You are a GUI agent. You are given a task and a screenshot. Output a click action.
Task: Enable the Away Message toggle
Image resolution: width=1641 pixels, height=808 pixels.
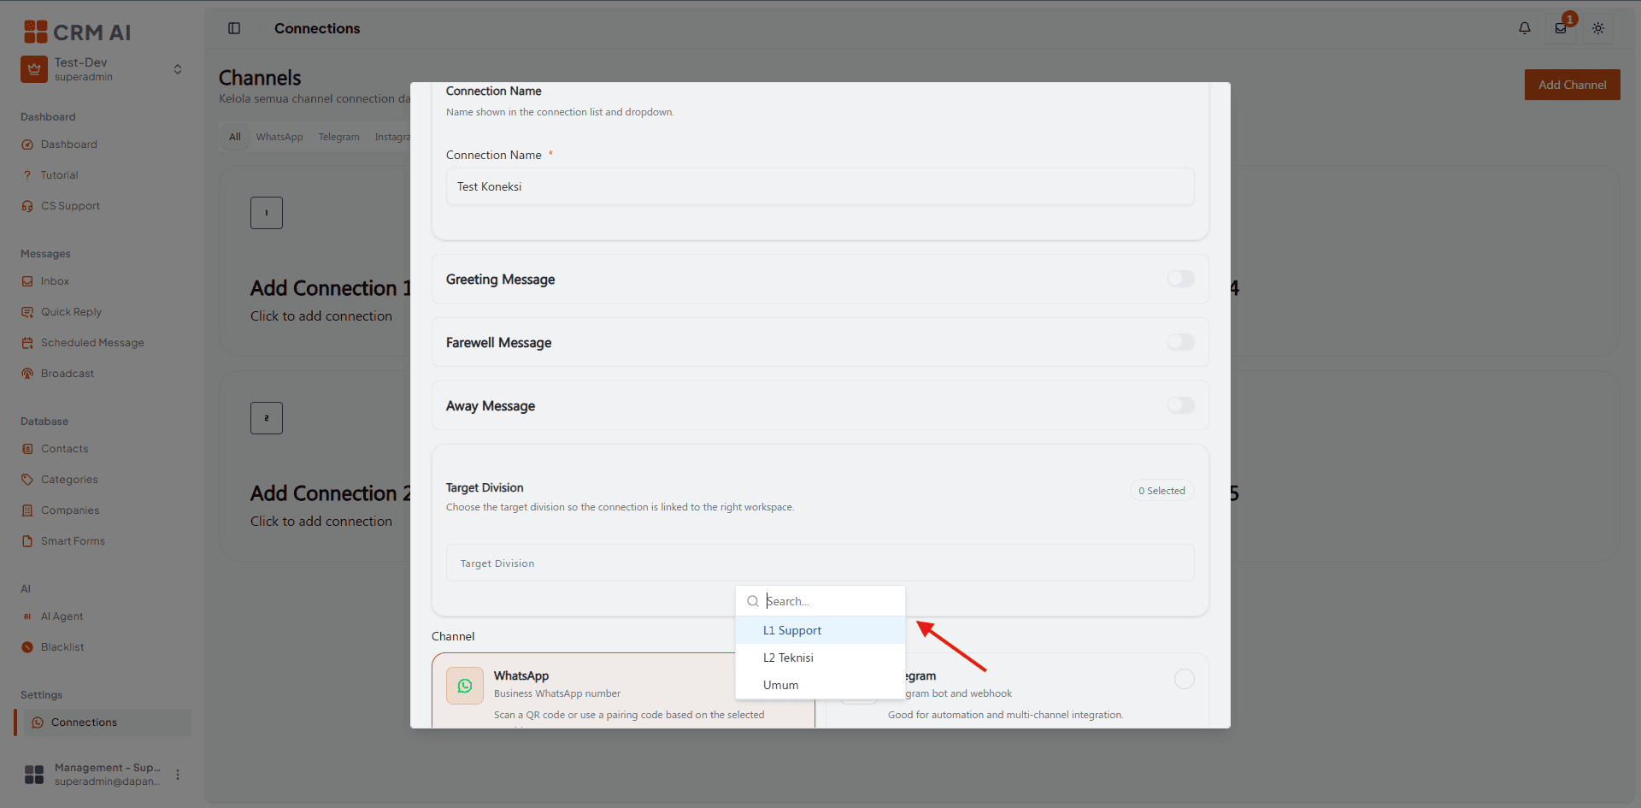tap(1181, 405)
